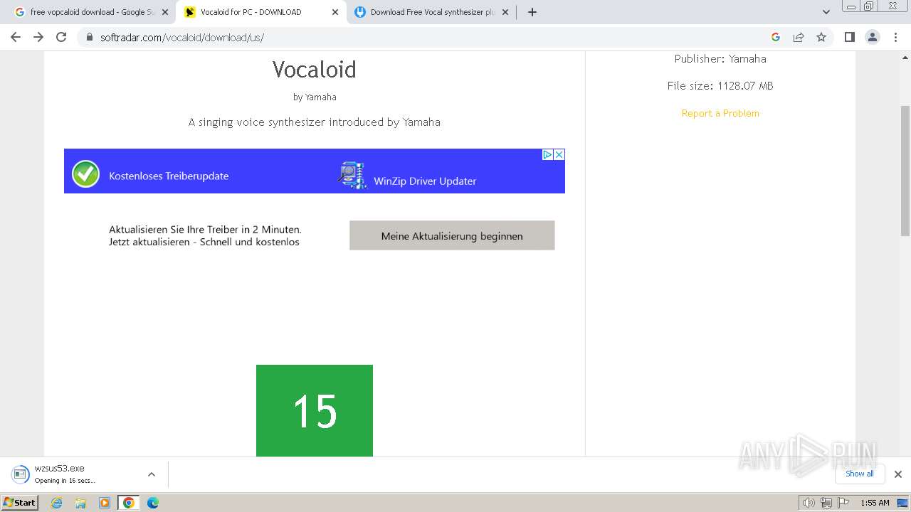Click Show desktop button
Image resolution: width=911 pixels, height=512 pixels.
point(903,503)
